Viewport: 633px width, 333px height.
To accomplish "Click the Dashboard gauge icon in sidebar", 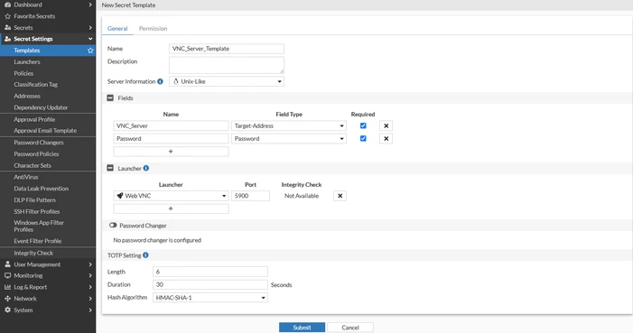I will (7, 5).
